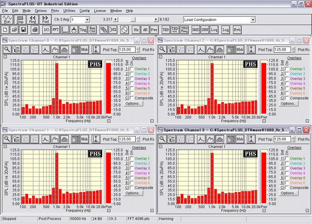This screenshot has height=224, width=312.
Task: Click the Plot Top field in Spectrum Channel 1
Action: pyautogui.click(x=127, y=140)
